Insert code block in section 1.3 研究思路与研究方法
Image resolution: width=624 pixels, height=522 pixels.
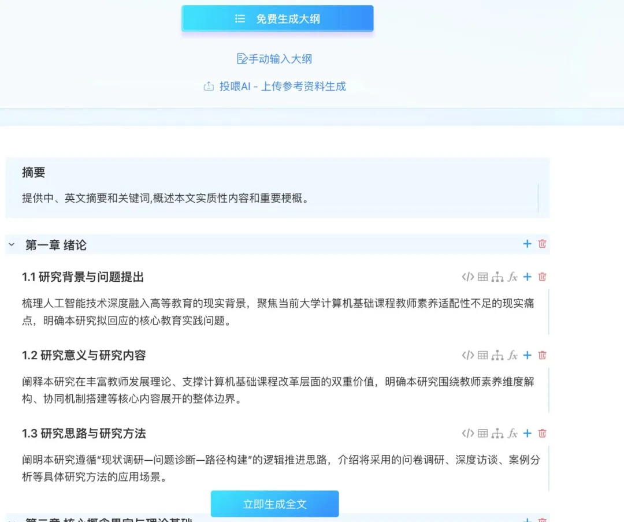[467, 433]
